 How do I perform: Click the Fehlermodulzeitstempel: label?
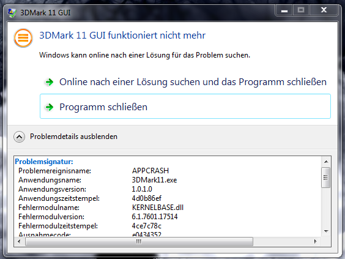pyautogui.click(x=58, y=226)
